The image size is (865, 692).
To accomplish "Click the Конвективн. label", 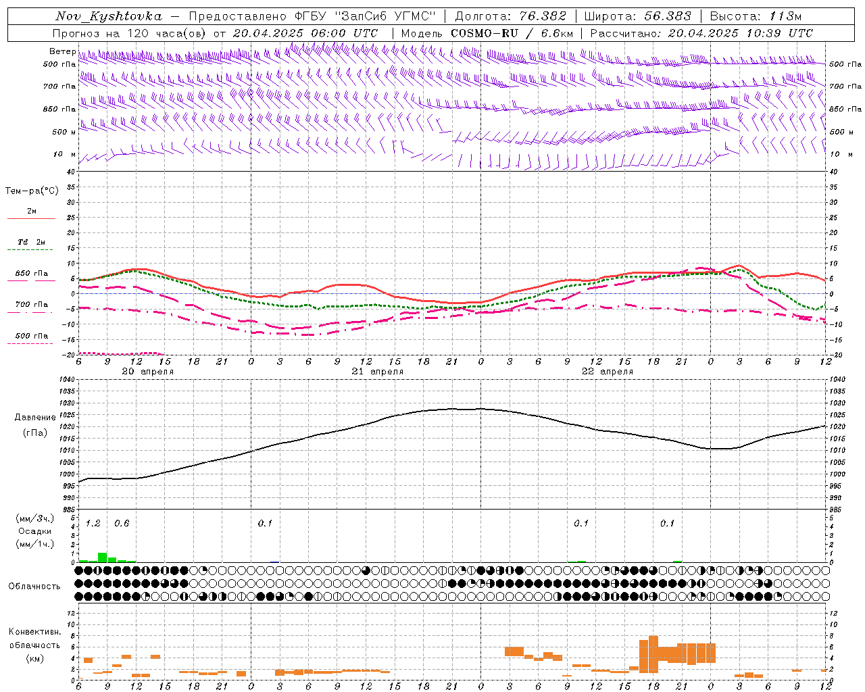I will point(35,632).
